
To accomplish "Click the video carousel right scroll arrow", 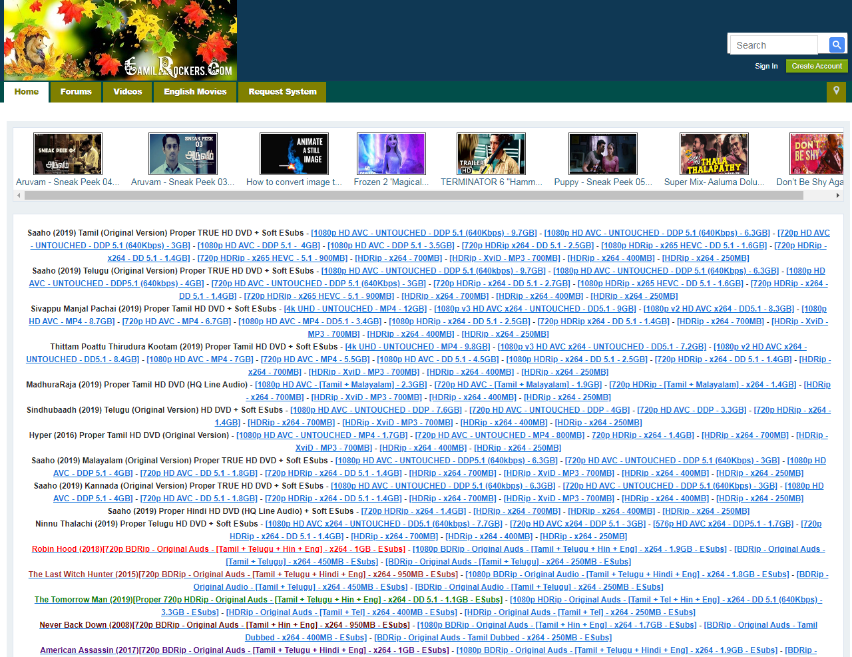I will [838, 196].
